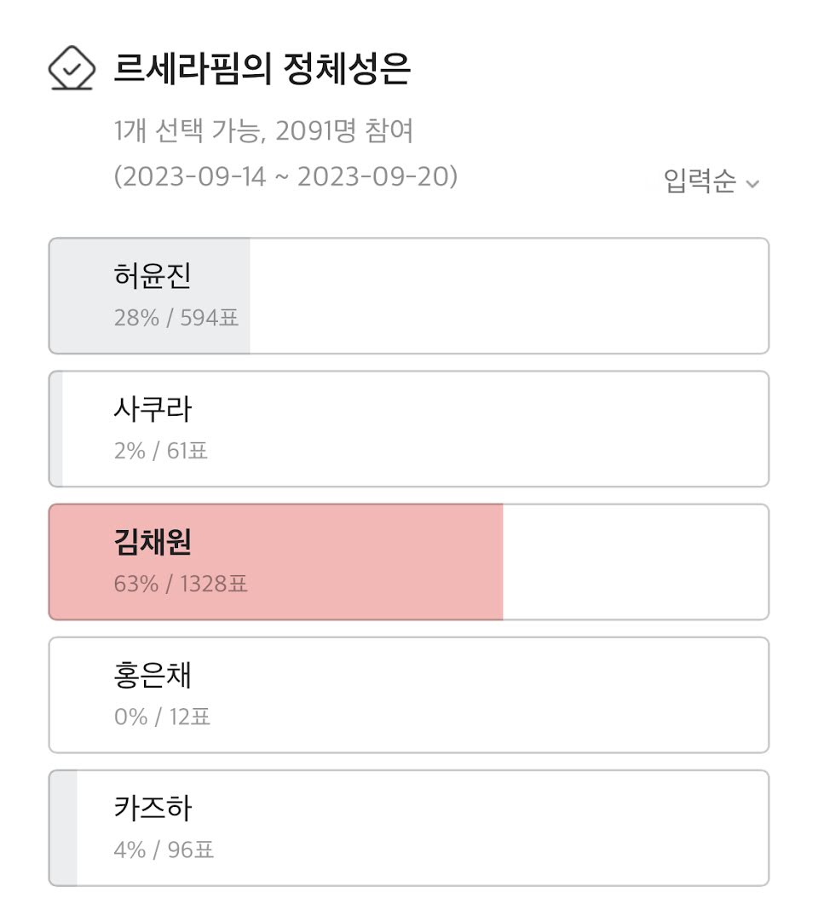Click the 28% / 594표 result text
The width and height of the screenshot is (818, 916).
(x=176, y=318)
